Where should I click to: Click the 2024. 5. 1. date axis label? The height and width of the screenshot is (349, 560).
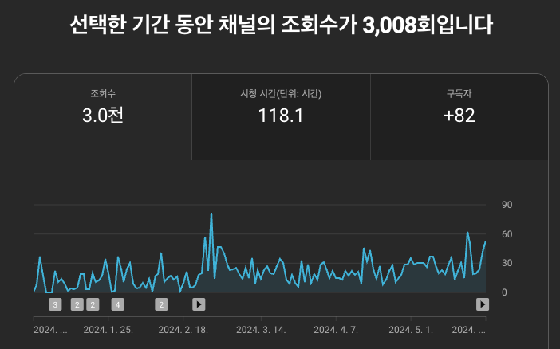411,330
